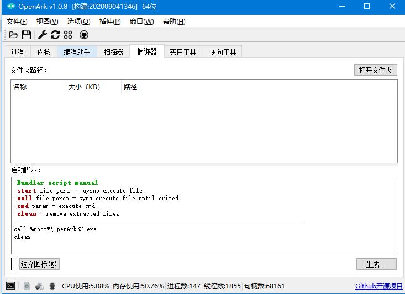Open the 窗口(W) menu
The height and width of the screenshot is (294, 405).
142,22
